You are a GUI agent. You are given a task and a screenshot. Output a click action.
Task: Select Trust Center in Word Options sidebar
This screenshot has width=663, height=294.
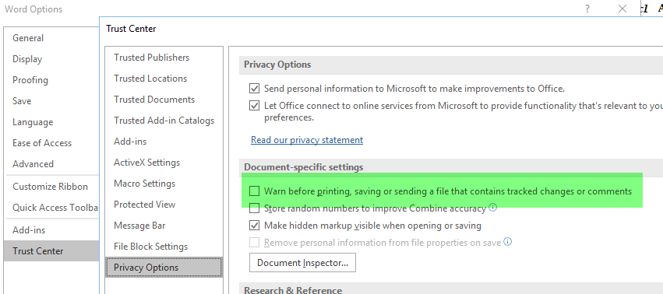51,251
